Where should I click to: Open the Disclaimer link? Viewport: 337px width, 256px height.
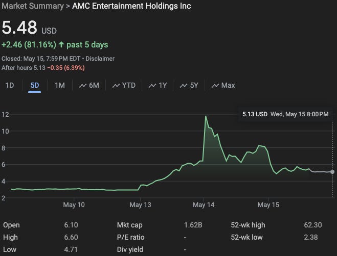click(x=100, y=59)
